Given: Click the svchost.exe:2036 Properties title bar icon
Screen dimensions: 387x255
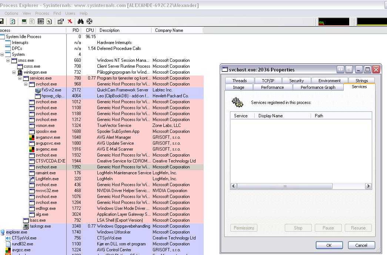Looking at the screenshot, I should [x=225, y=69].
